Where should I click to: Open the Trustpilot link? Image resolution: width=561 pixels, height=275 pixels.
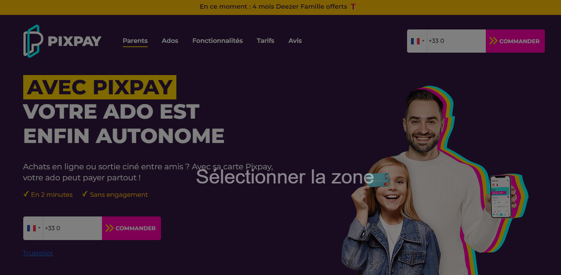pyautogui.click(x=38, y=253)
